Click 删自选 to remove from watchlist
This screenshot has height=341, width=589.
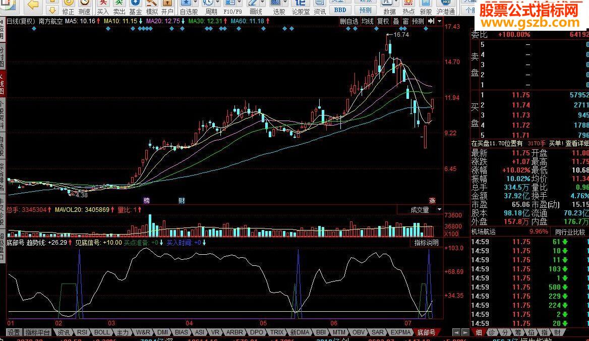[349, 21]
